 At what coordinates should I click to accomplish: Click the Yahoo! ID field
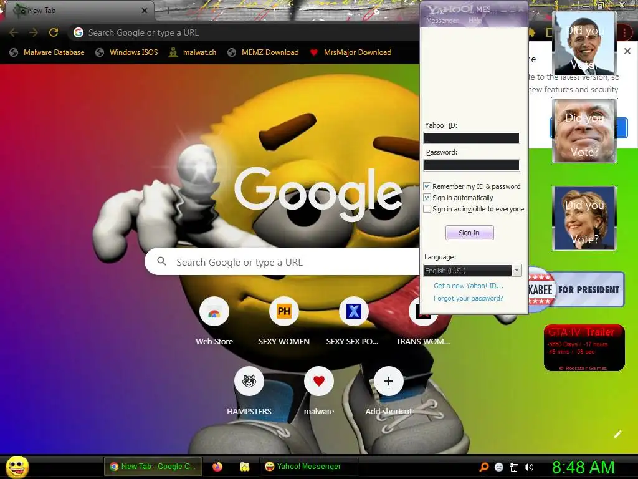472,138
